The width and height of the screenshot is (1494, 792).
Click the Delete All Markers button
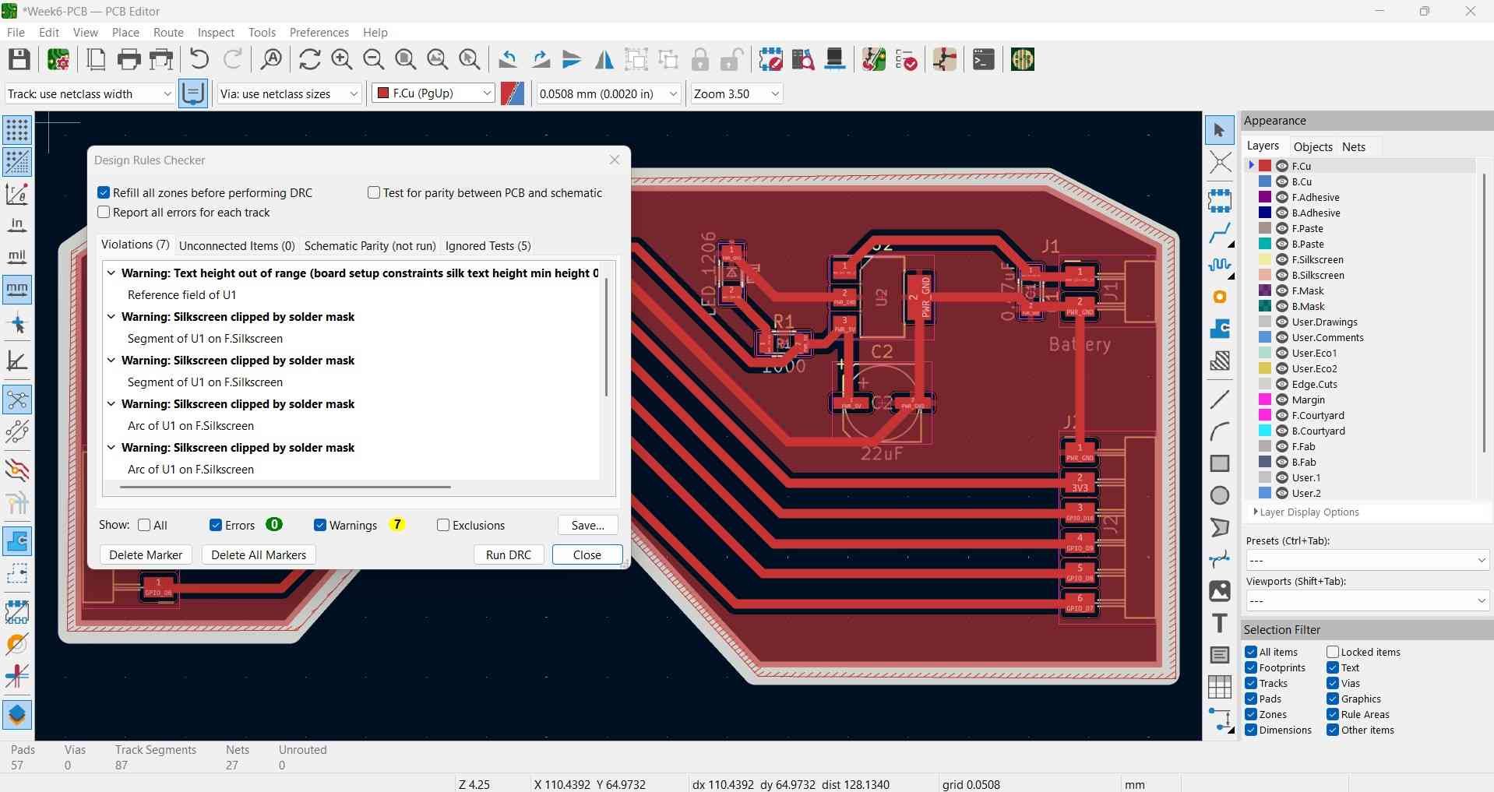[x=258, y=554]
